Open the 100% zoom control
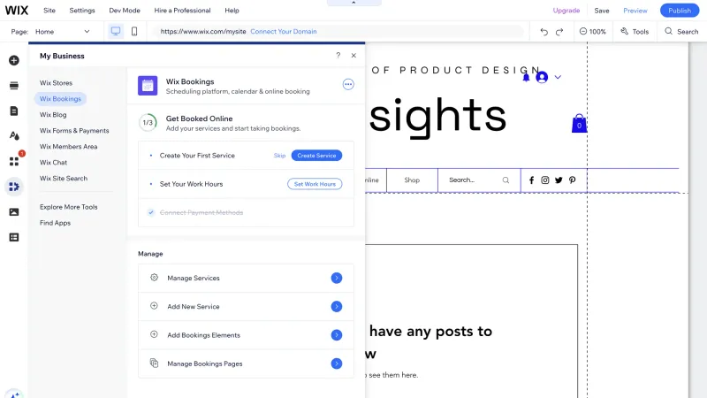The height and width of the screenshot is (398, 707). (x=592, y=32)
